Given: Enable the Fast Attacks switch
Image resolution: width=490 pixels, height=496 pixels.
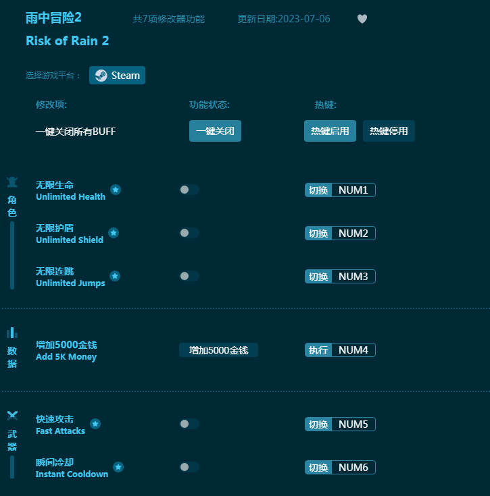Looking at the screenshot, I should coord(189,424).
